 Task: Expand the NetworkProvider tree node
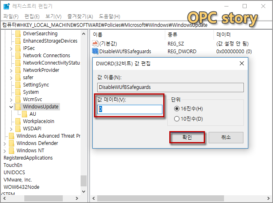tap(11, 71)
